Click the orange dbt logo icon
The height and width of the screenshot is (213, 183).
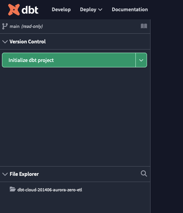coord(14,10)
